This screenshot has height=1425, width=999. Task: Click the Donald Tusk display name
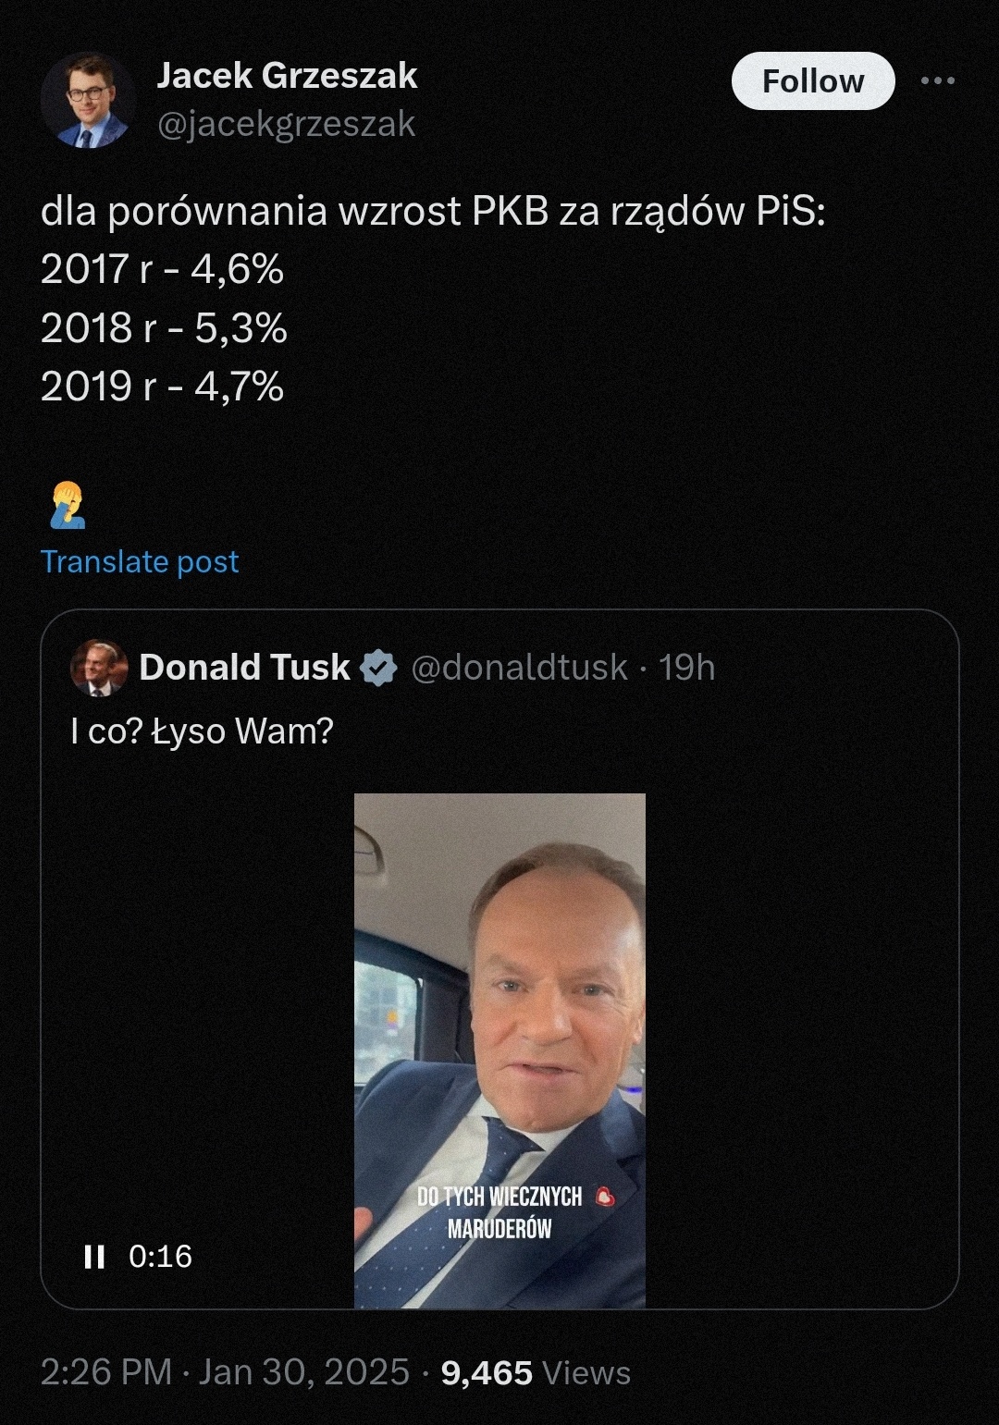click(x=244, y=668)
